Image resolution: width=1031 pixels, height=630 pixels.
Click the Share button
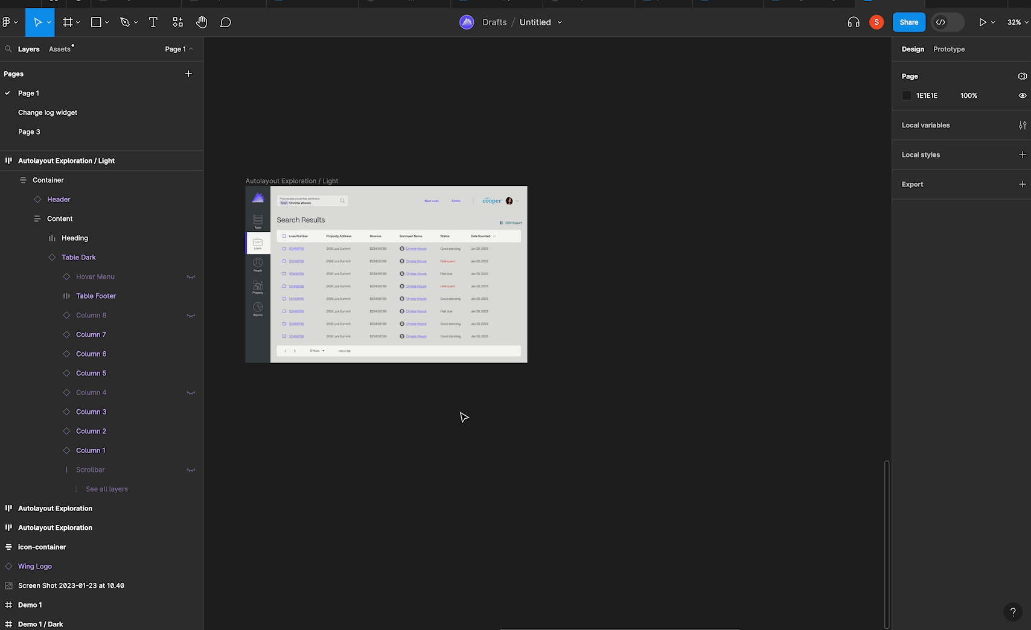908,22
